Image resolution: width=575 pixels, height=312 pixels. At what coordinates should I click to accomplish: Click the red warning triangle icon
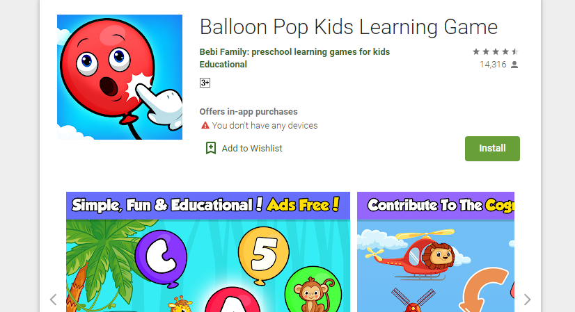click(205, 126)
